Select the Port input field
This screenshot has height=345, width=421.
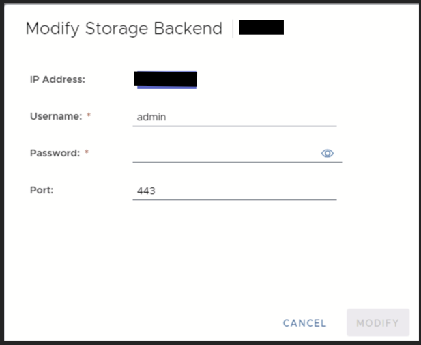(235, 191)
